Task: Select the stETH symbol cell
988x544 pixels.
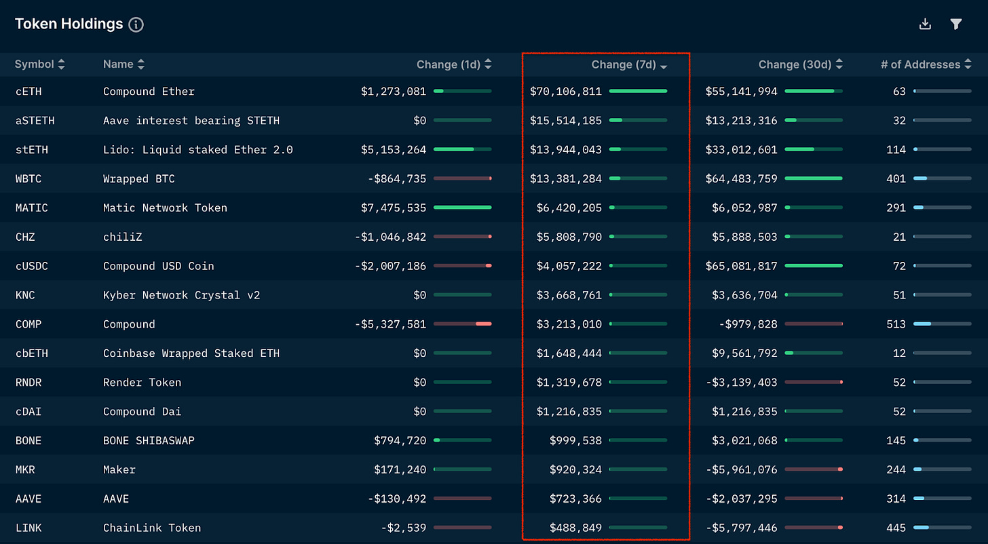Action: pos(32,150)
